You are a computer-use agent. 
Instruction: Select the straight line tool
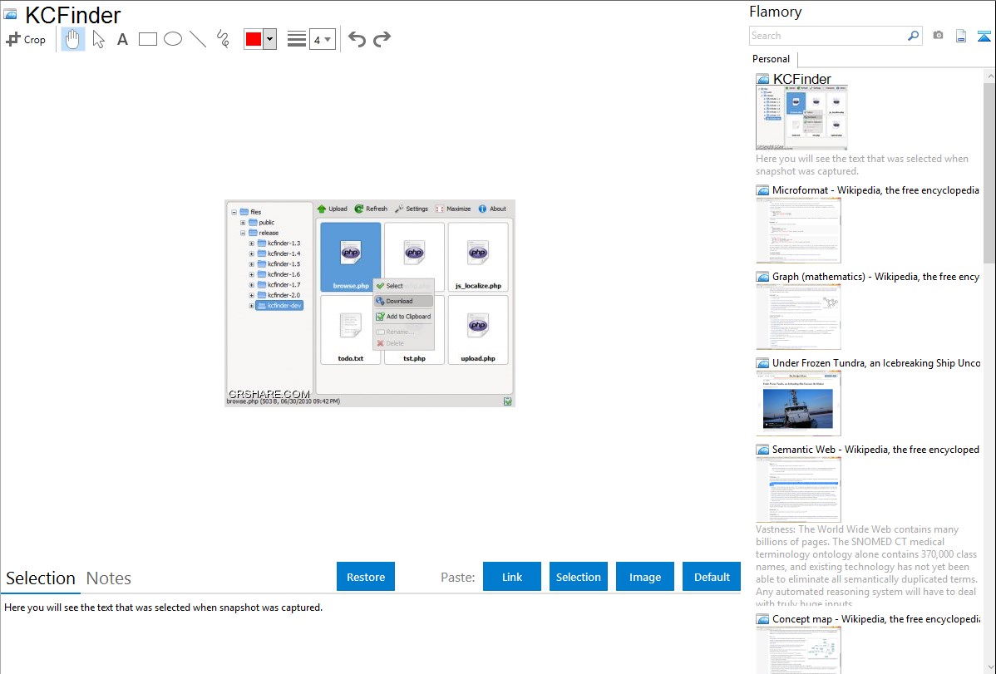[198, 39]
